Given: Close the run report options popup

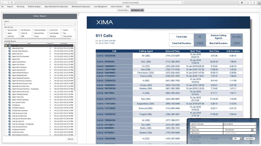Looking at the screenshot, I should point(257,120).
